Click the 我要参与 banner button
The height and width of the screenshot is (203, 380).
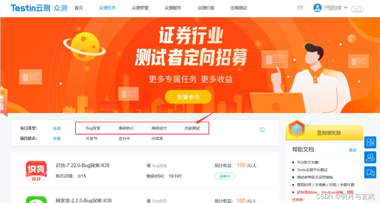(188, 97)
